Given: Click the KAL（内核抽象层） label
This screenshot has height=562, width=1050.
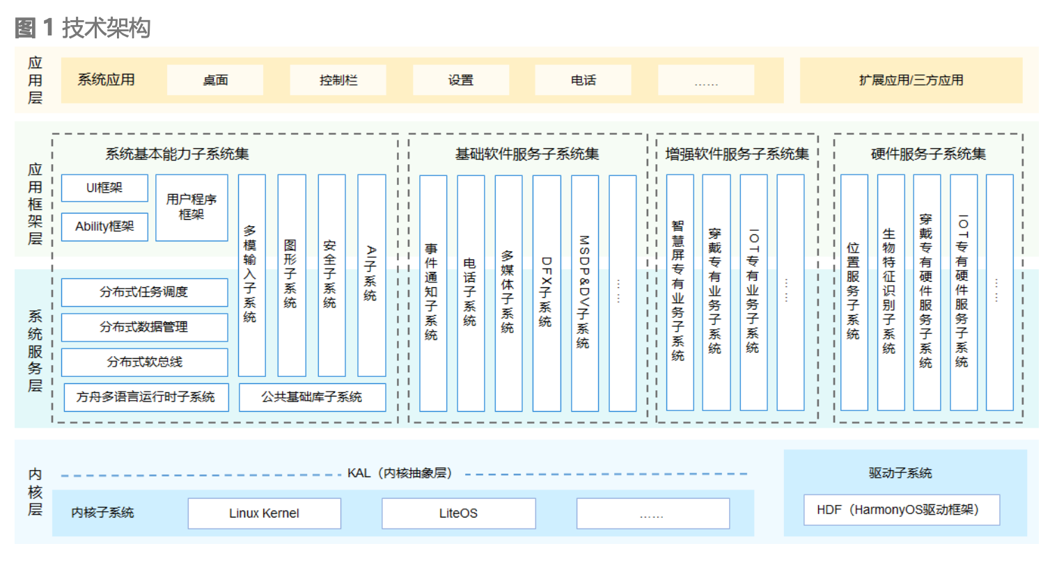Looking at the screenshot, I should 400,474.
